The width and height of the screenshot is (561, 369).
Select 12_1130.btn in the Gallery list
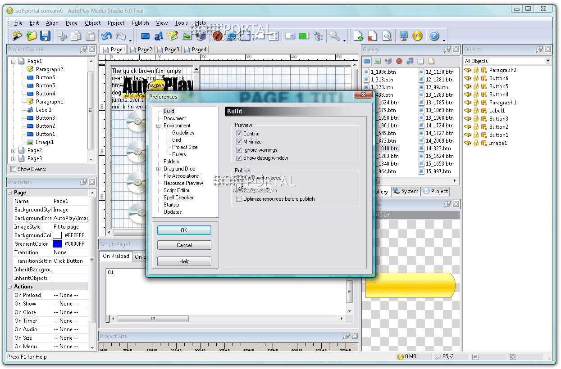point(439,72)
